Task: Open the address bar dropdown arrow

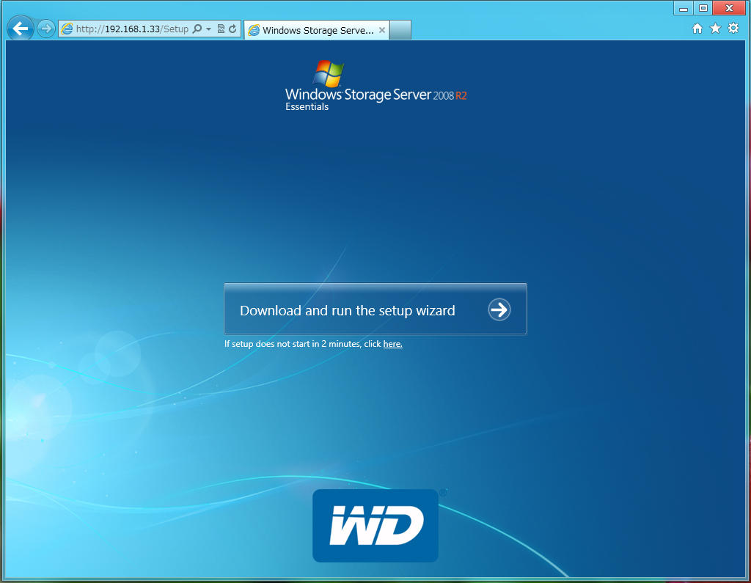Action: coord(208,29)
